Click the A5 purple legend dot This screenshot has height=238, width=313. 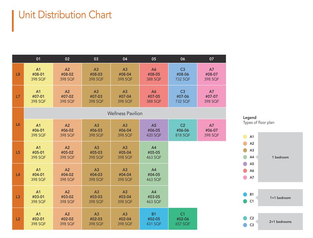tap(245, 164)
